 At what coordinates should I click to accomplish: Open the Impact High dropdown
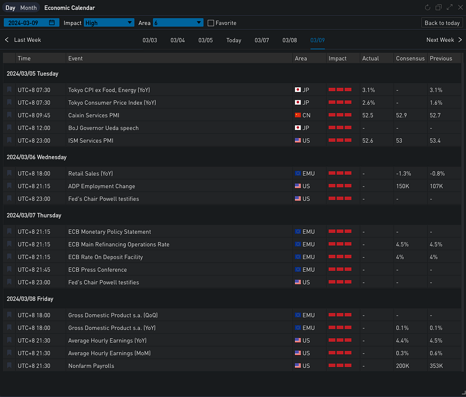tap(109, 22)
